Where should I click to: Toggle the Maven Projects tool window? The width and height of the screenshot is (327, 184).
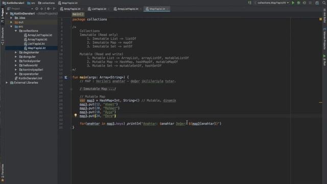coord(324,39)
